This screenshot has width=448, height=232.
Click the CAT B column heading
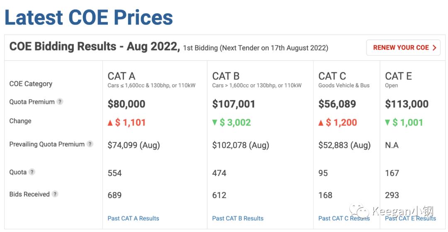226,76
